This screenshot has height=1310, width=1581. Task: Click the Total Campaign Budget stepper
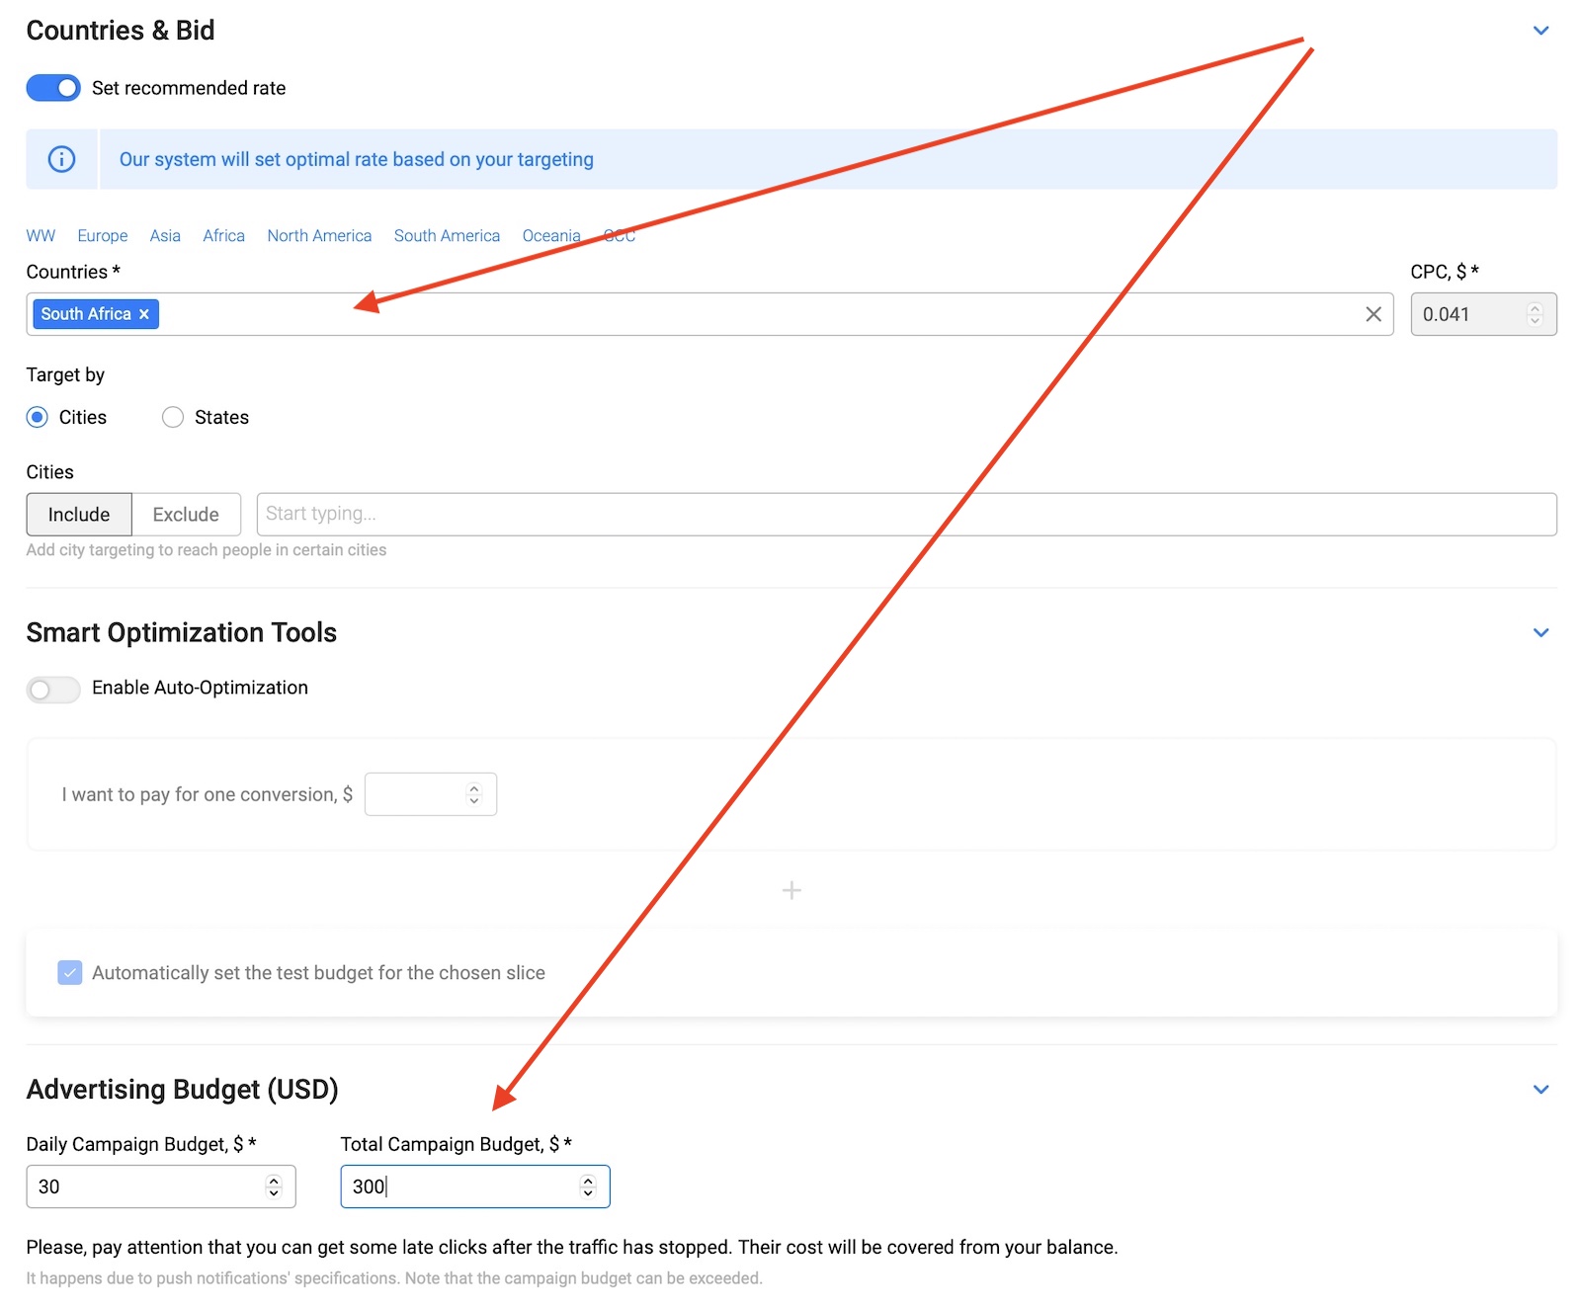pyautogui.click(x=588, y=1187)
